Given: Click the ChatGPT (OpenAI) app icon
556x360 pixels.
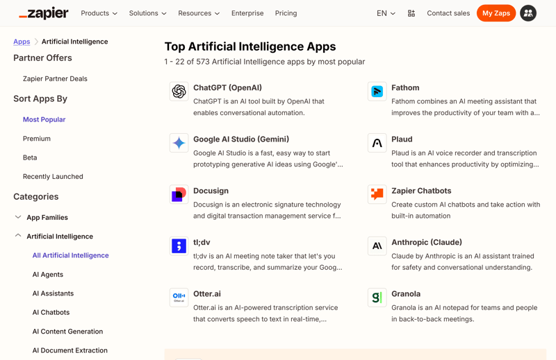Looking at the screenshot, I should pyautogui.click(x=179, y=92).
